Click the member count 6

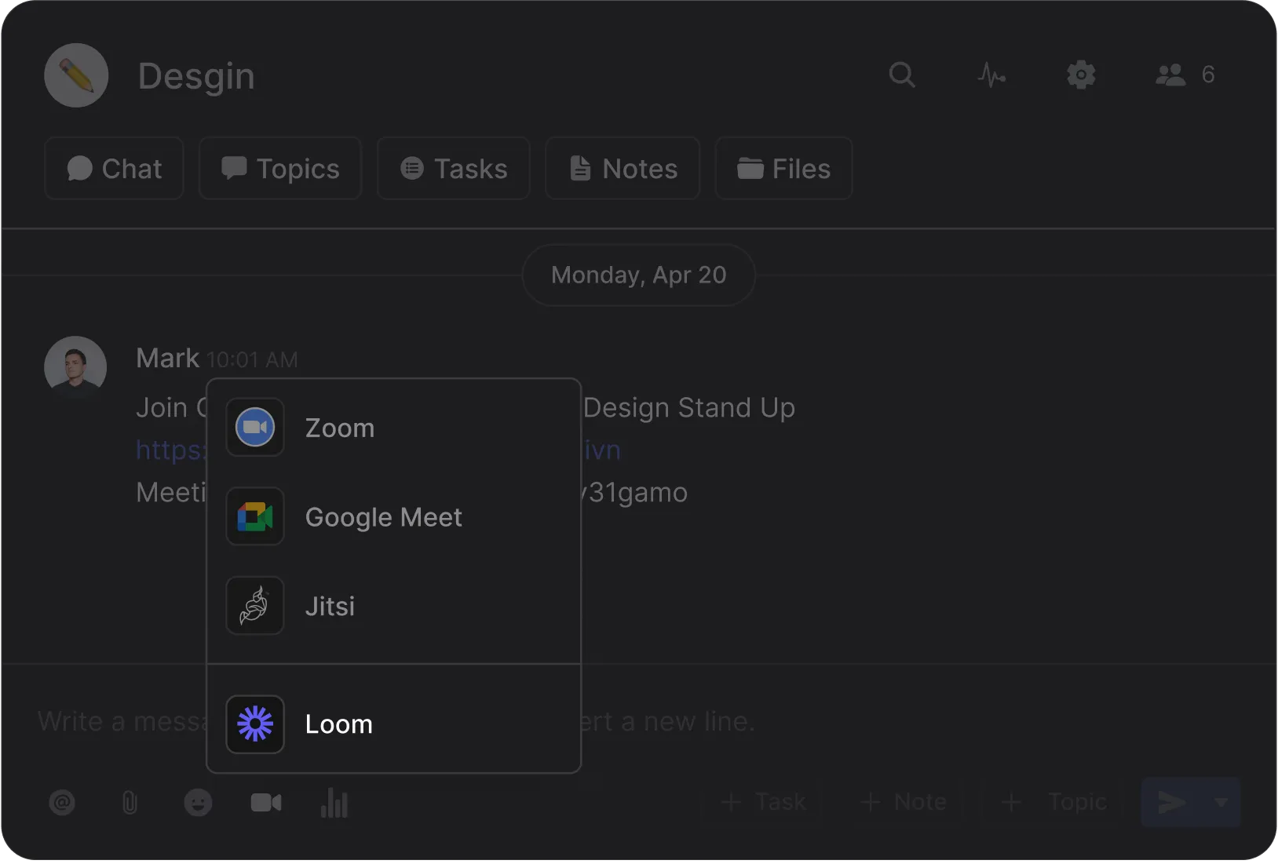coord(1208,75)
